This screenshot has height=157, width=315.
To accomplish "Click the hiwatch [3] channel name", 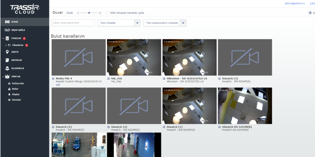I will [x=230, y=78].
